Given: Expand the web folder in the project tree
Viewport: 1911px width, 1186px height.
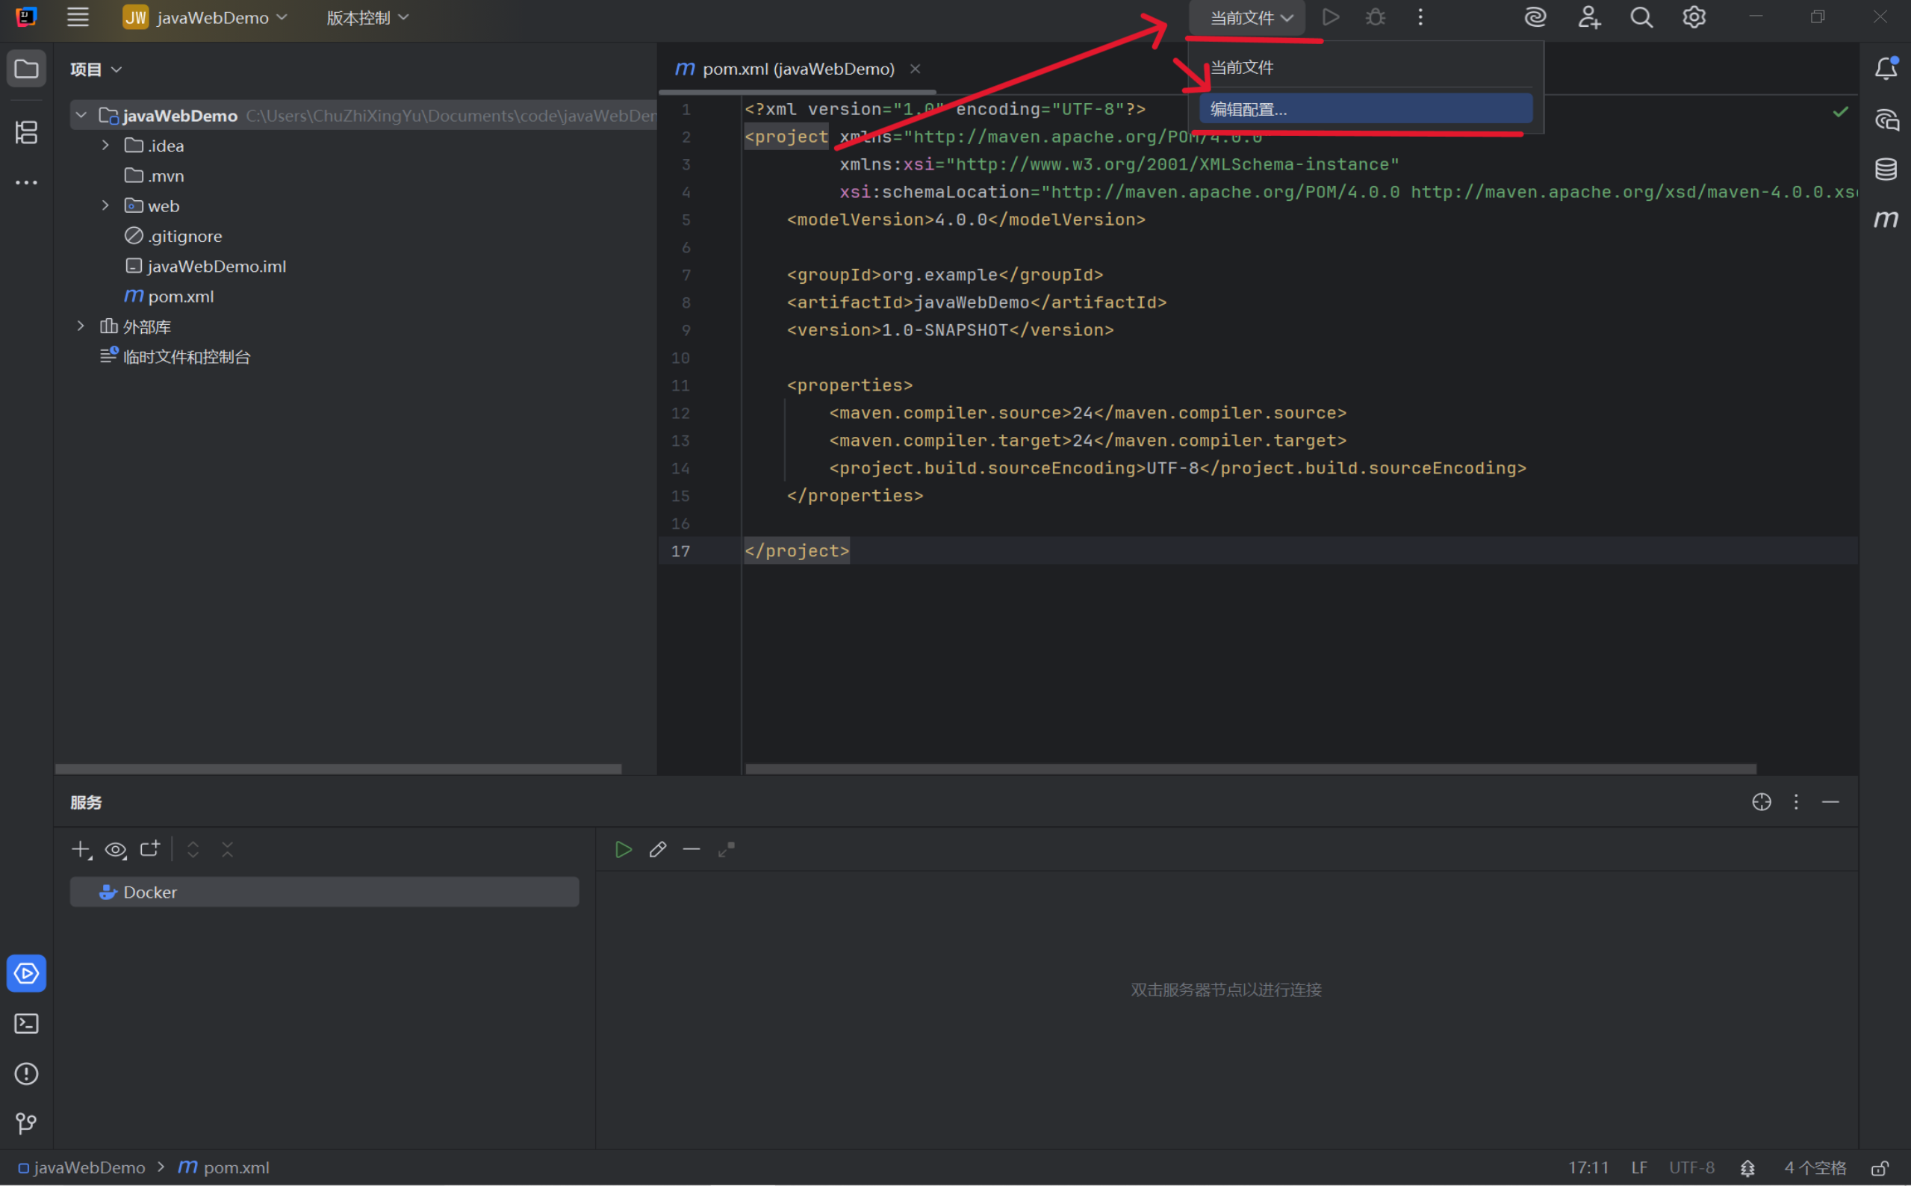Looking at the screenshot, I should 106,205.
